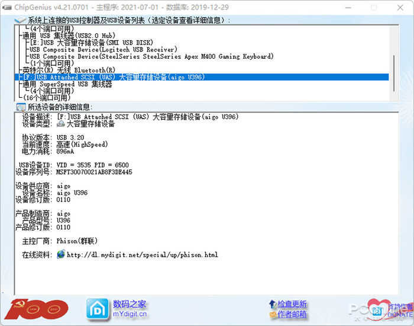Screen dimensions: 414x326
Task: Click the magnifier icon beside 所选设备的详细信息
Action: click(20, 107)
